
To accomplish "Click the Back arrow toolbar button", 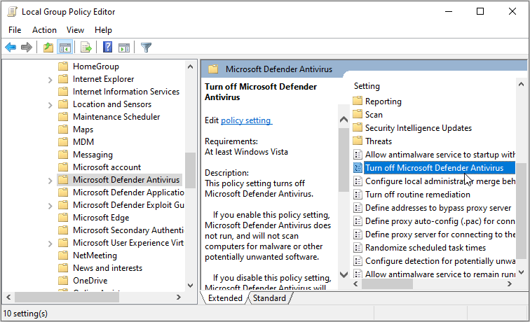I will point(11,48).
